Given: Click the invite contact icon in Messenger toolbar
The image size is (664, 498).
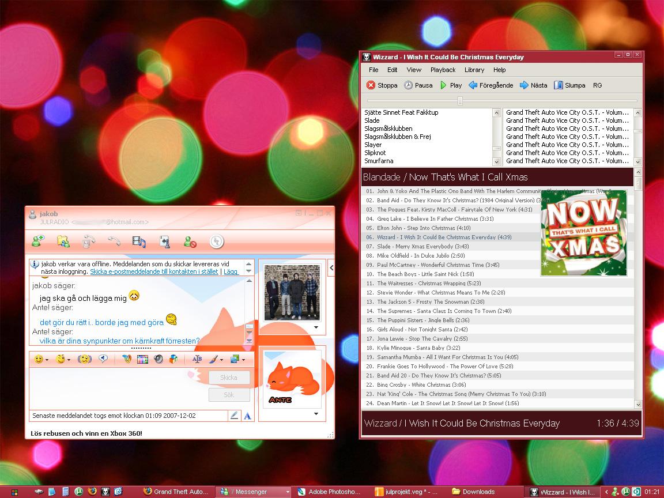Looking at the screenshot, I should click(x=38, y=242).
